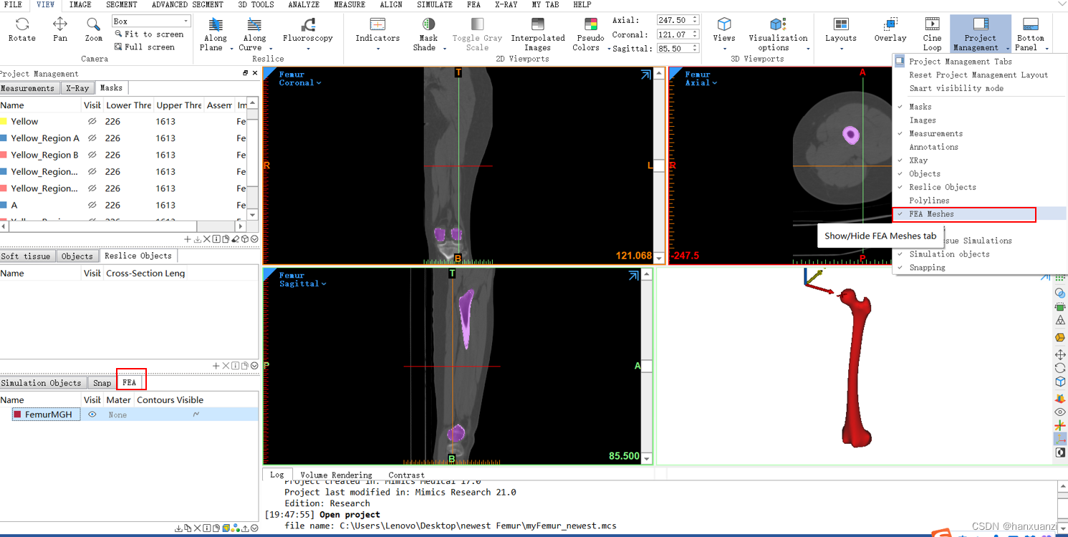Open the Reslice Objects tab
Viewport: 1068px width, 537px height.
coord(138,256)
